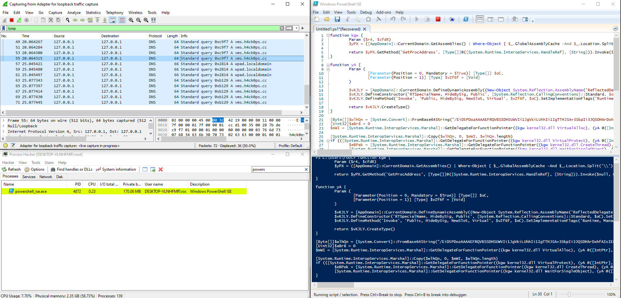Toggle packet list colorization
This screenshot has width=621, height=298.
[x=122, y=20]
